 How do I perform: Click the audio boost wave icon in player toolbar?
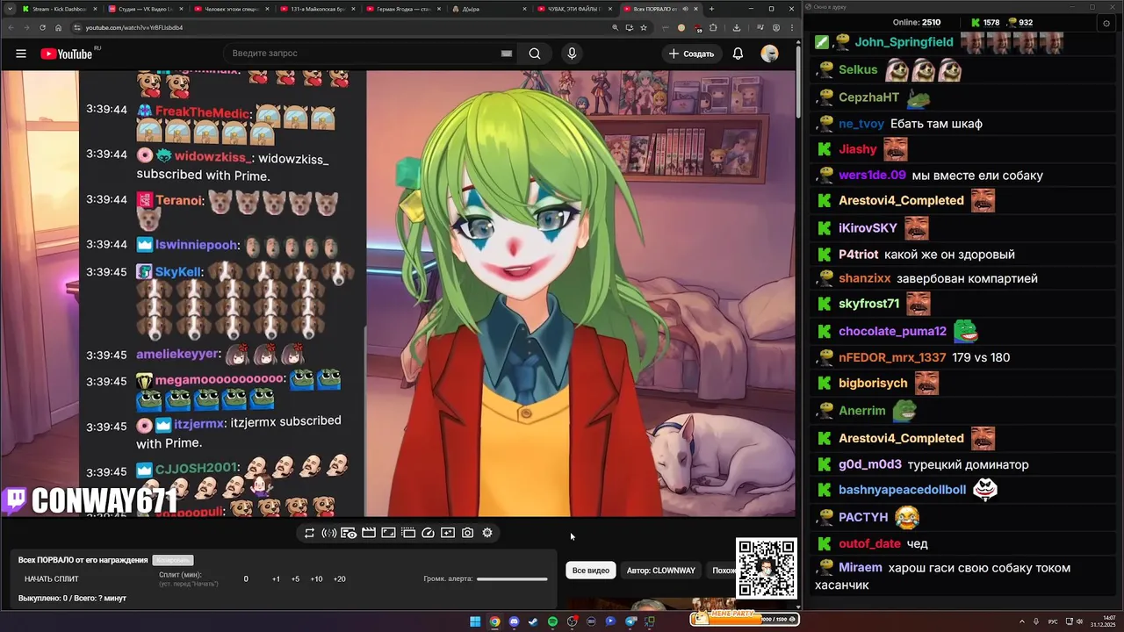pyautogui.click(x=329, y=533)
